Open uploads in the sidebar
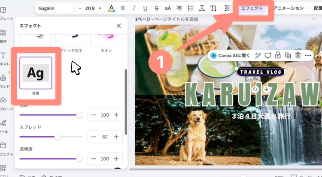The image size is (322, 177). click(x=3, y=104)
